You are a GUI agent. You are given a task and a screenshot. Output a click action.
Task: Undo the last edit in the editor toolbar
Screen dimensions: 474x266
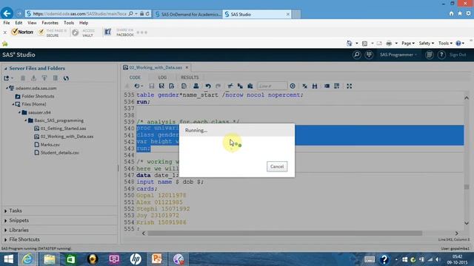(208, 86)
